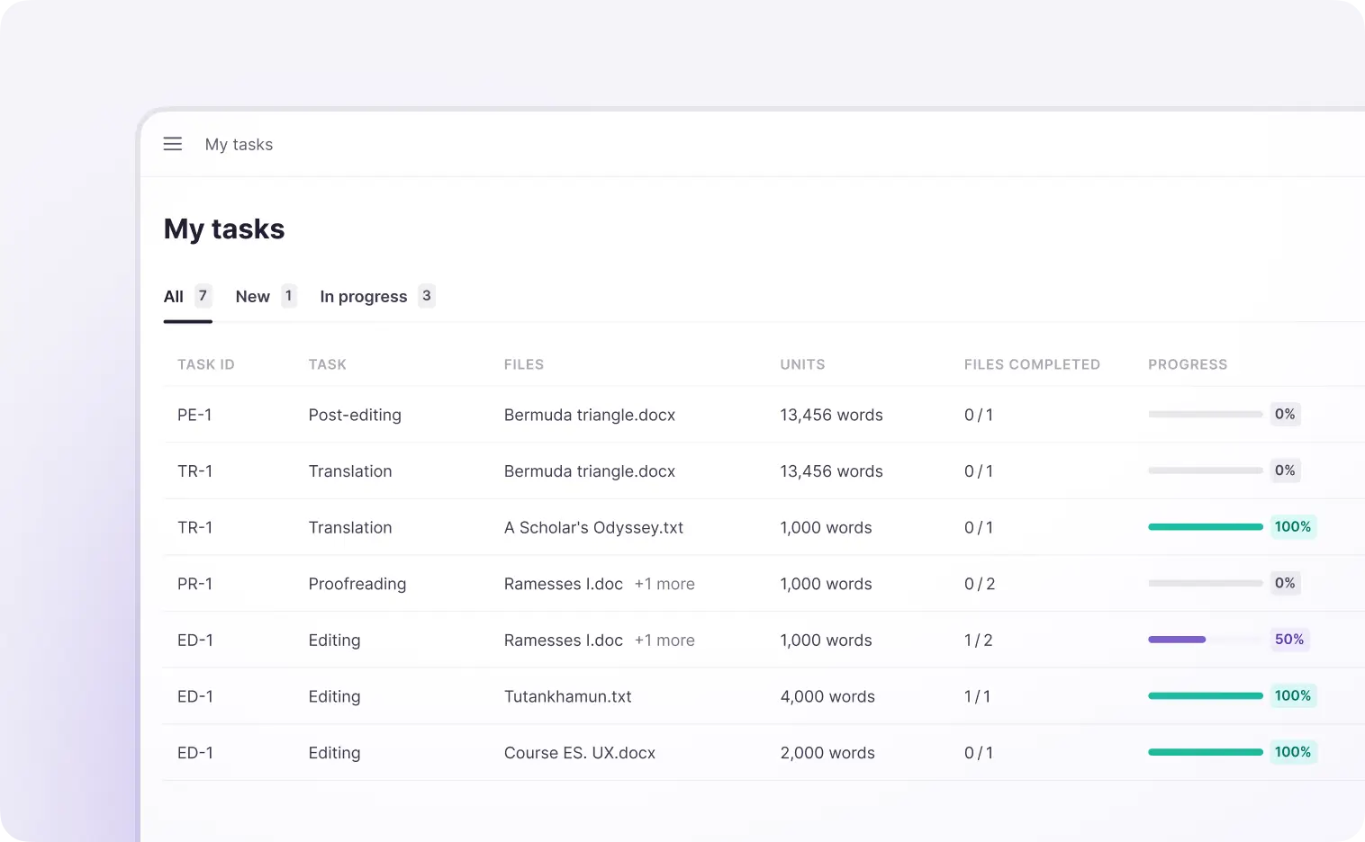Click the 13,456 words cell in the Post-editing row
Image resolution: width=1365 pixels, height=842 pixels.
831,415
